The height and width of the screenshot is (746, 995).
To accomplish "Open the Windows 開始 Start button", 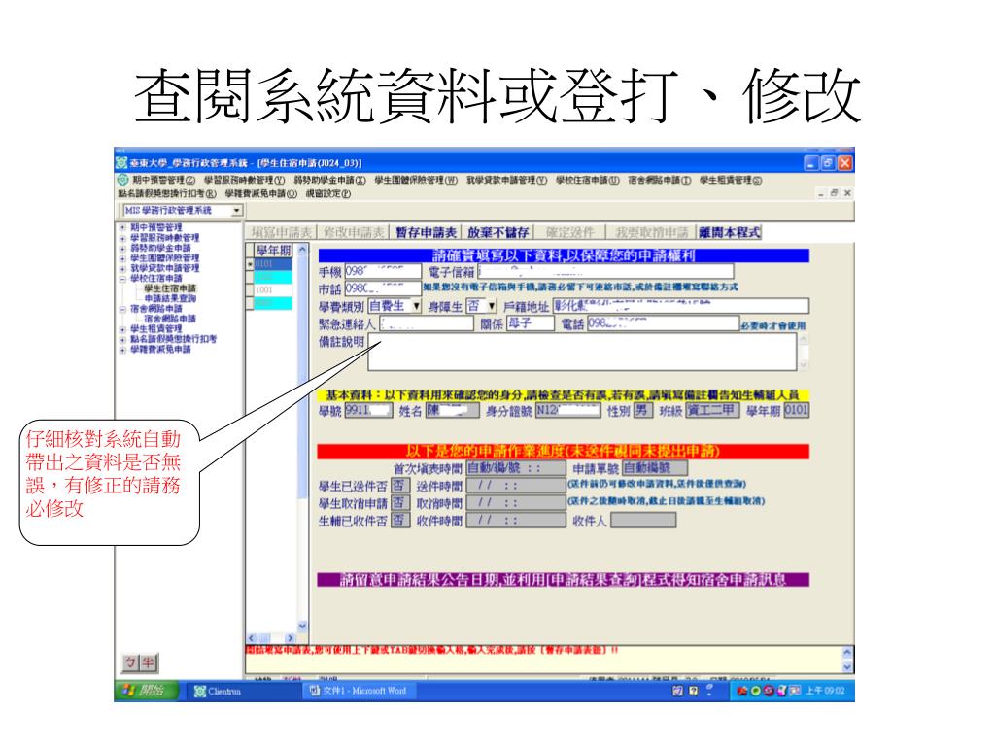I will (x=146, y=691).
